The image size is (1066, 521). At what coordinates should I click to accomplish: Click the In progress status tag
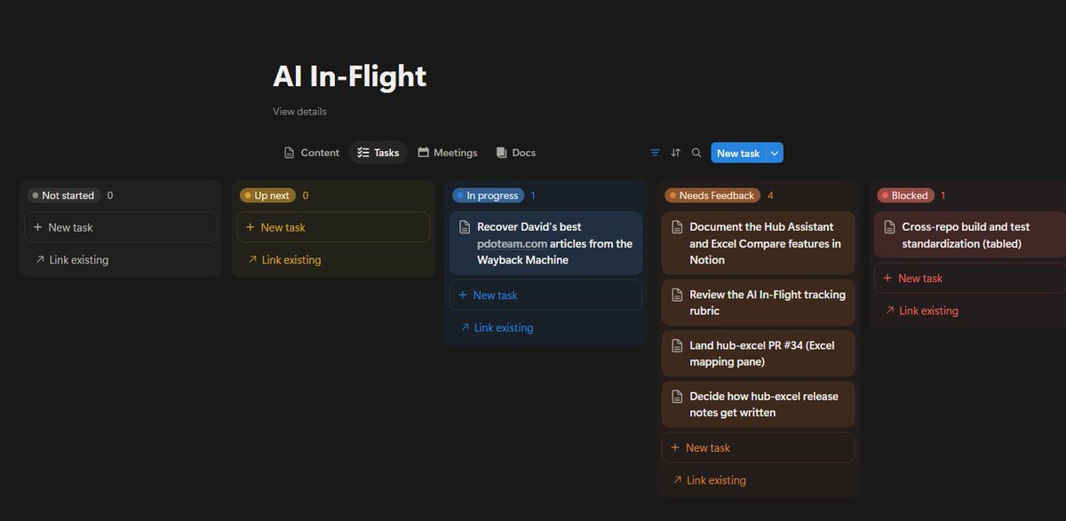click(x=488, y=195)
